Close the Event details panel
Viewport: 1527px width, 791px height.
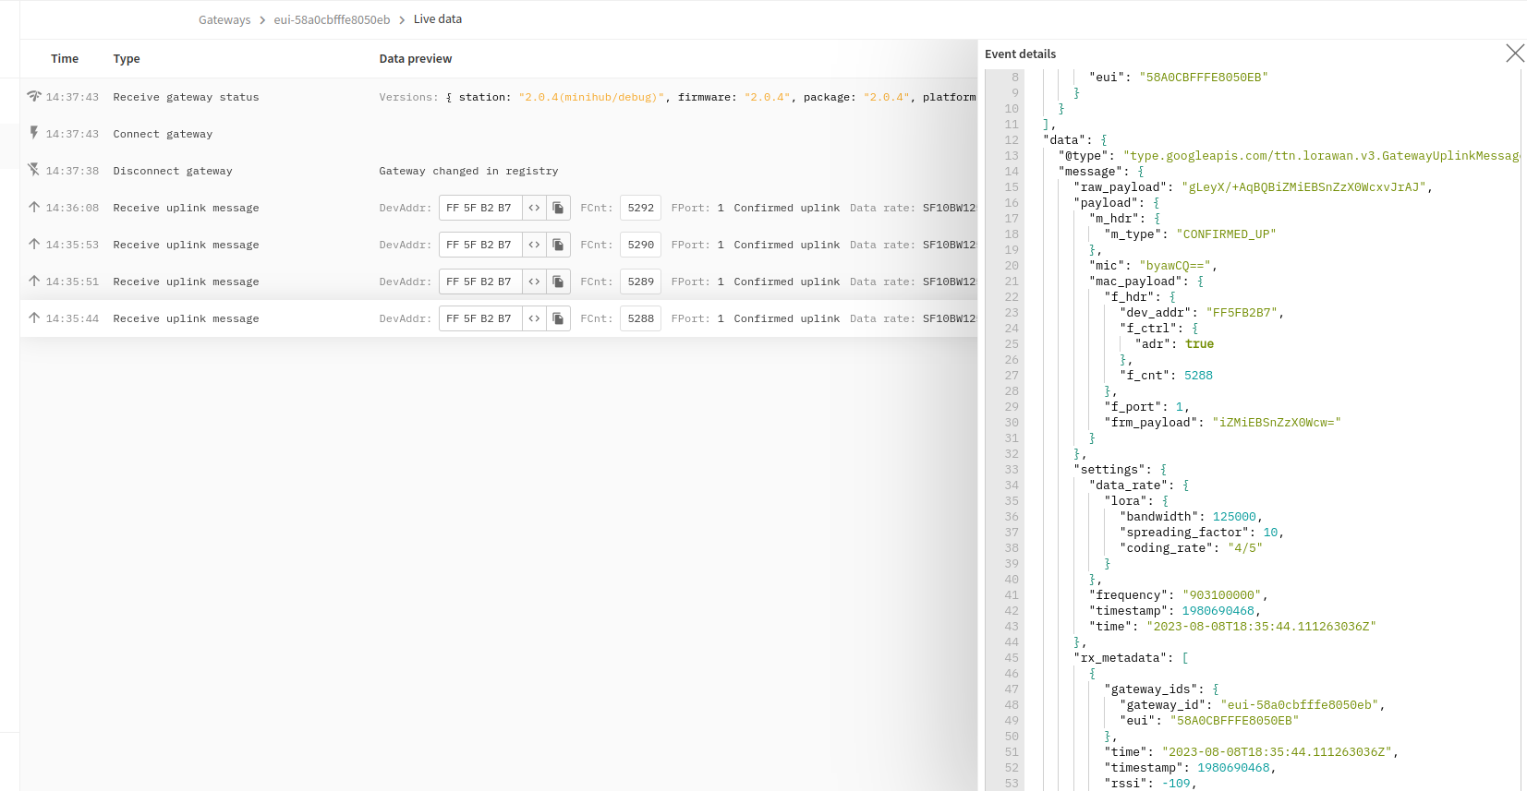pos(1515,54)
